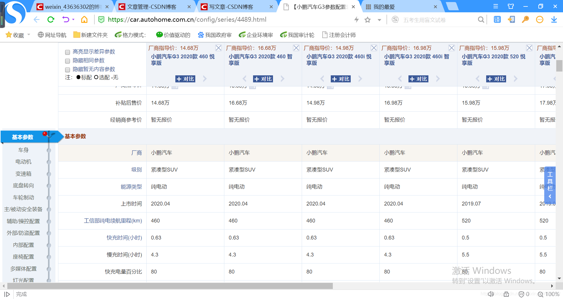Open the browser skin shirt icon

coord(511,6)
